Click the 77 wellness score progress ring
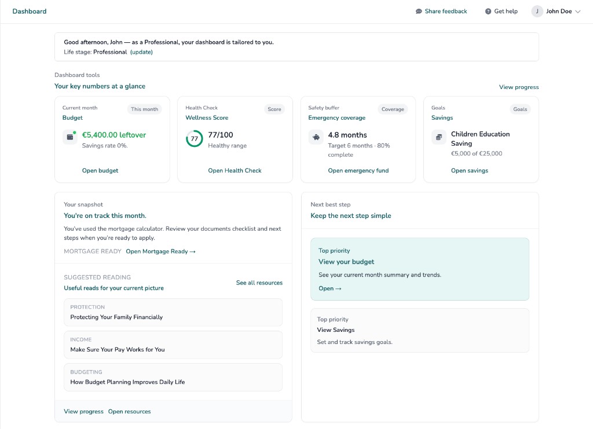 coord(195,139)
